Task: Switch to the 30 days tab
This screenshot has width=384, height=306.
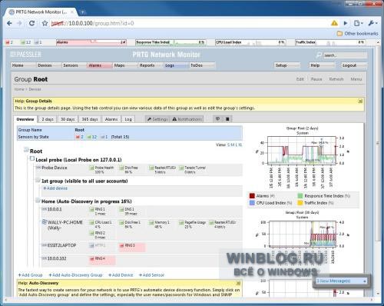Action: click(x=68, y=119)
